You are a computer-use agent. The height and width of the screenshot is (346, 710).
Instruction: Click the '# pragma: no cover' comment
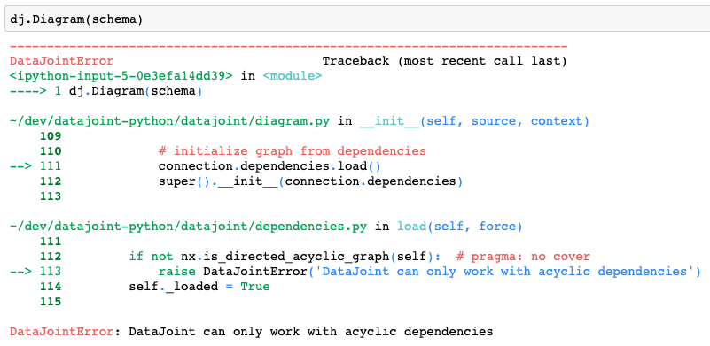click(x=523, y=257)
